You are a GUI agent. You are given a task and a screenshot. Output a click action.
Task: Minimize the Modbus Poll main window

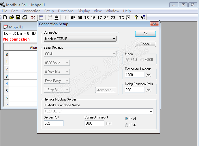[x=174, y=5]
